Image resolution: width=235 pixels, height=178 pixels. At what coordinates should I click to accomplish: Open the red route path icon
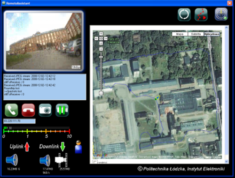[x=201, y=15]
